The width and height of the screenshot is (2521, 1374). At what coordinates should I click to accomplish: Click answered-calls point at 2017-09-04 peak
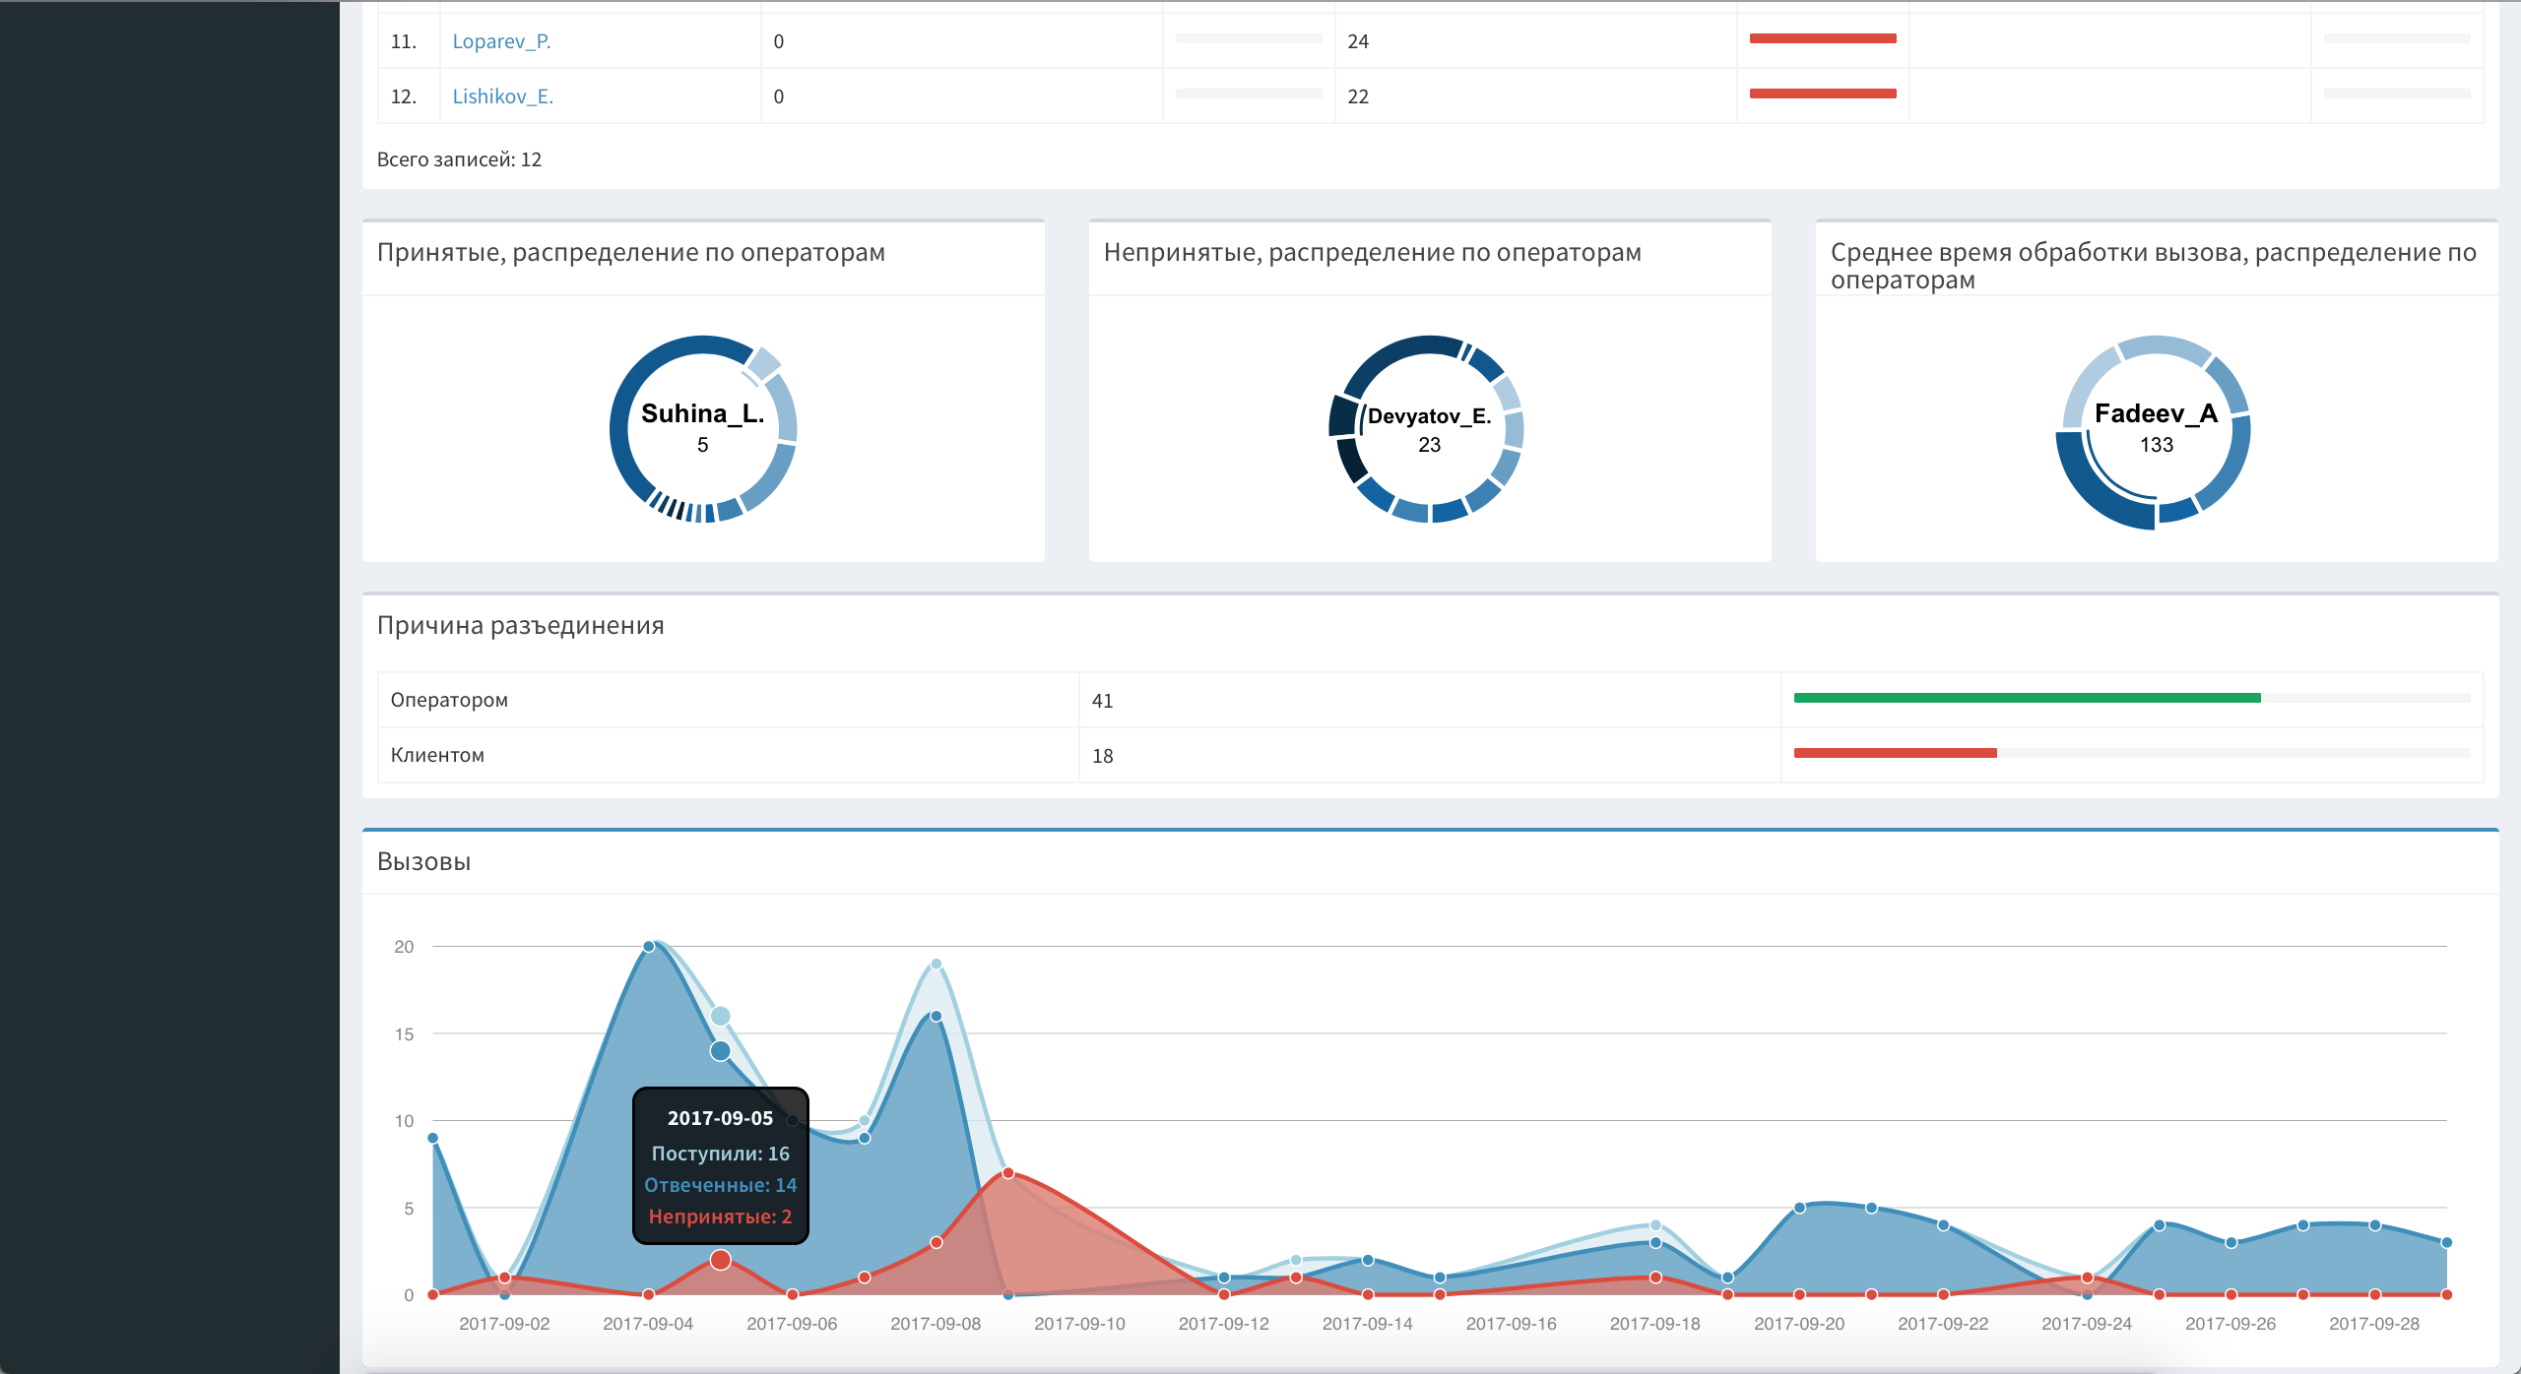648,947
